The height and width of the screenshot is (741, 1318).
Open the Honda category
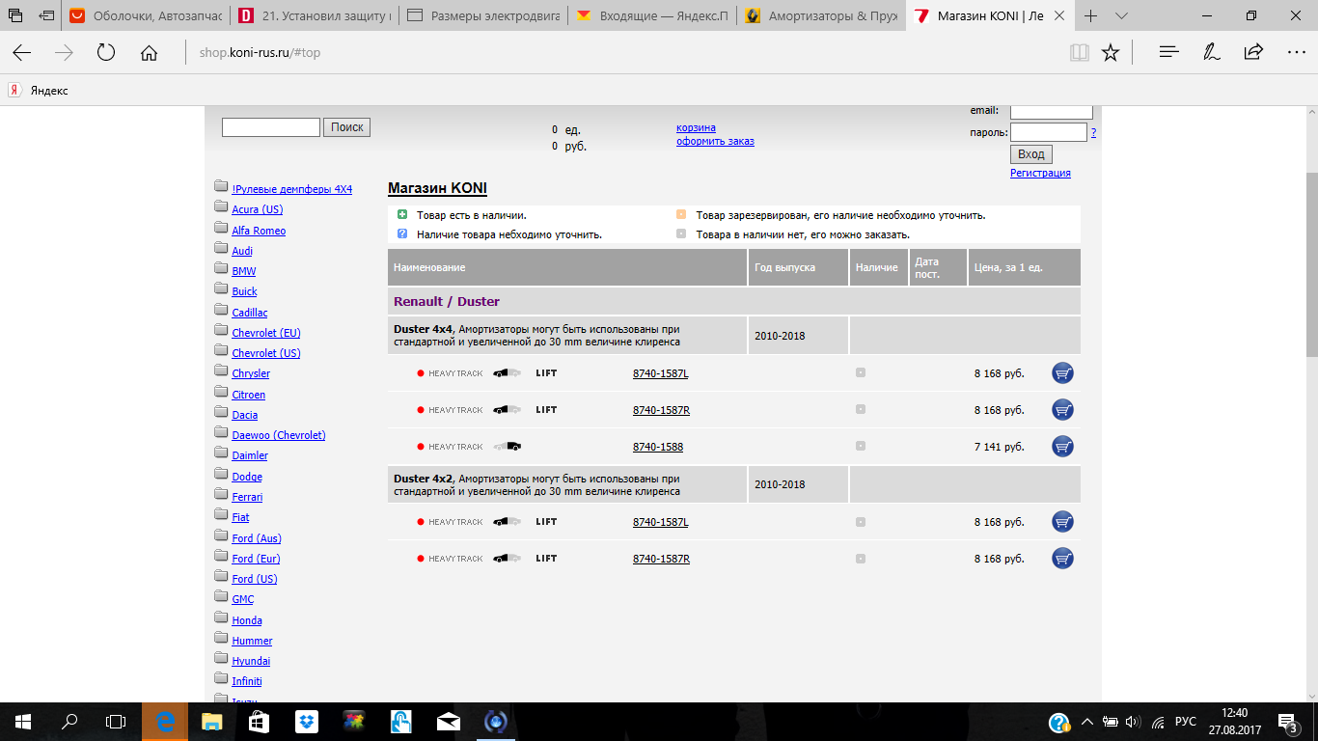click(246, 620)
